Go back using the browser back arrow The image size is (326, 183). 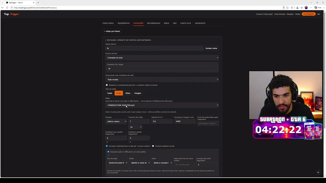coord(3,8)
